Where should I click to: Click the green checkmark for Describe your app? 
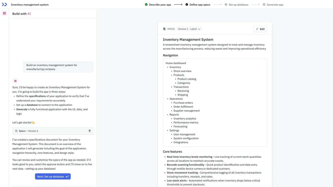point(146,4)
